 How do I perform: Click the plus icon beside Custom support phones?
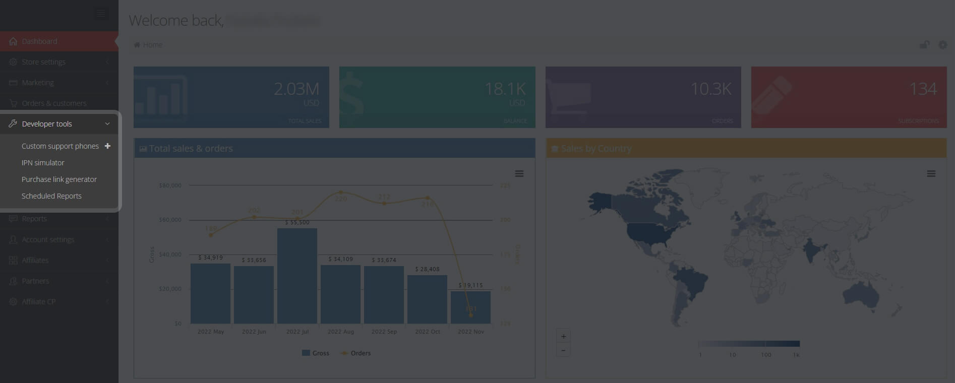[x=107, y=146]
